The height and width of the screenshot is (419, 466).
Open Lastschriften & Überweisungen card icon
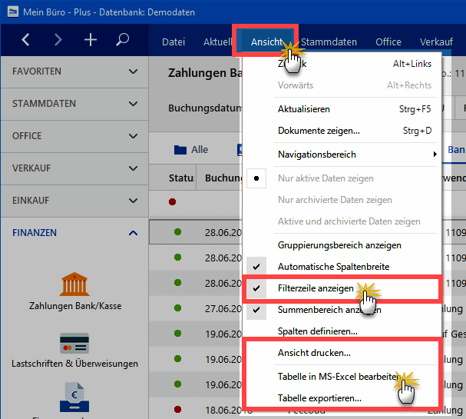[74, 343]
